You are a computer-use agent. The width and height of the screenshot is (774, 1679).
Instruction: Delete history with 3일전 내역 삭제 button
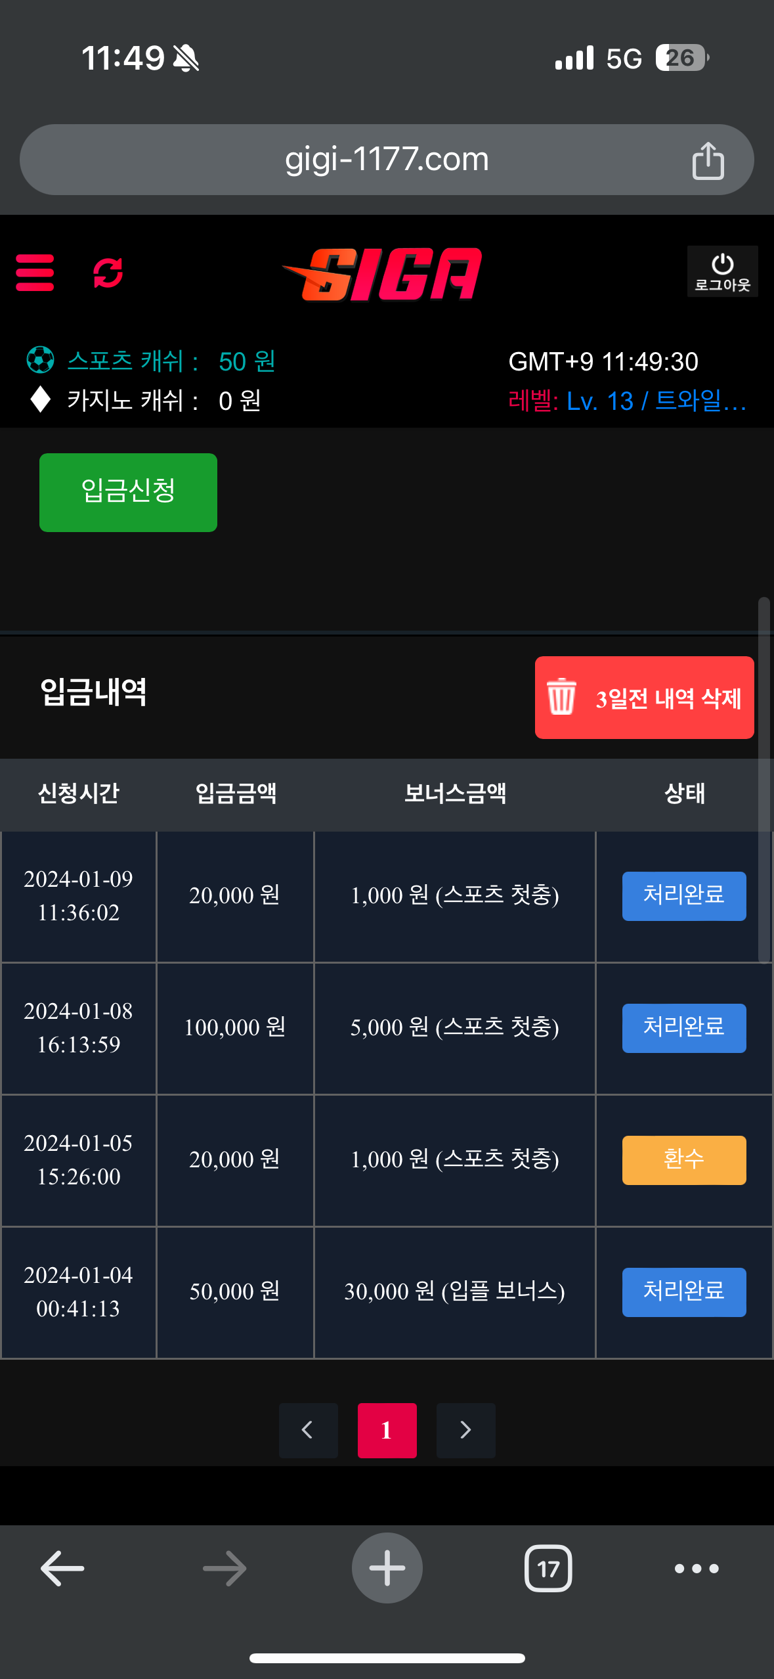(644, 698)
